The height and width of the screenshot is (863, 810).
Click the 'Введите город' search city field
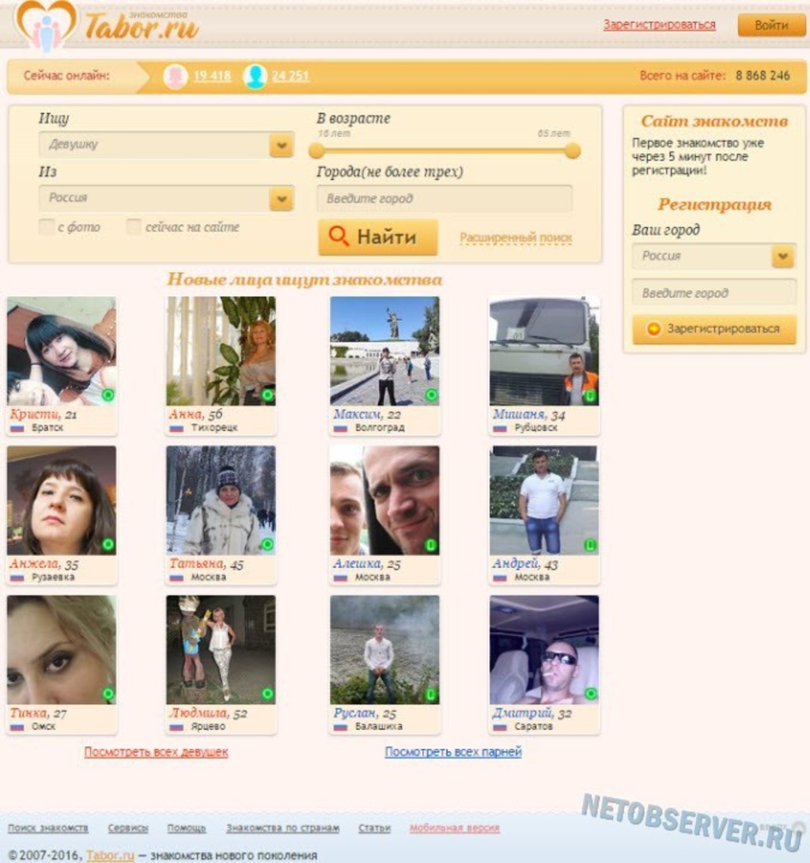[444, 199]
